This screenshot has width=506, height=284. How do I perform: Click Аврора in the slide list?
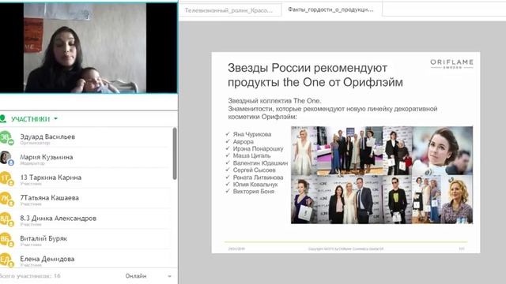(x=244, y=142)
